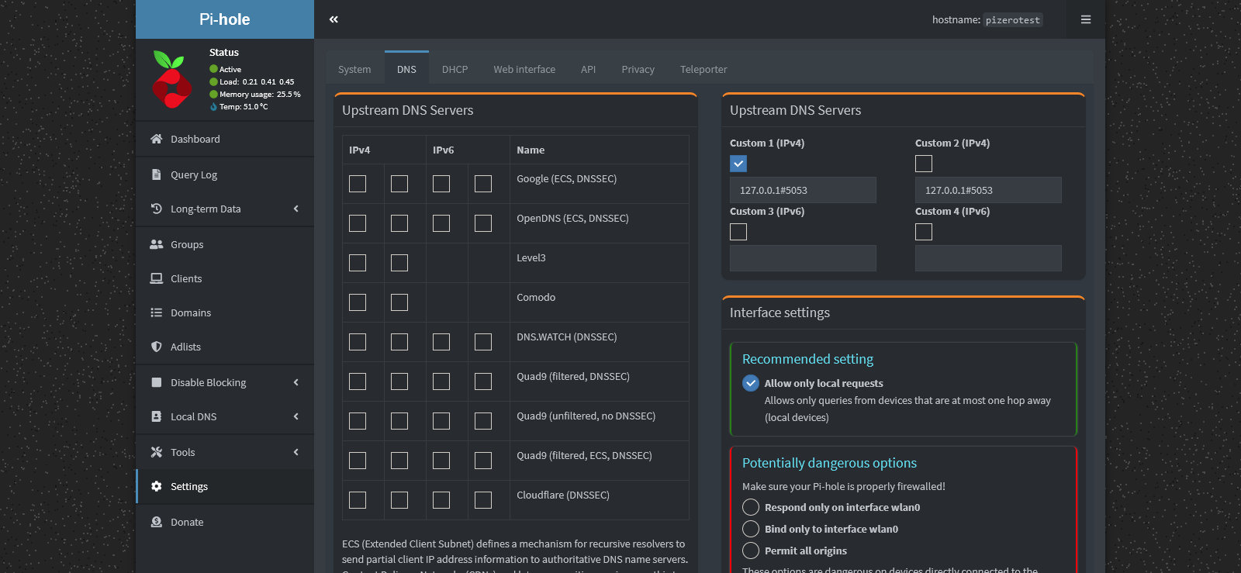Enable the Custom 2 (IPv4) checkbox
The height and width of the screenshot is (573, 1241).
coord(924,164)
